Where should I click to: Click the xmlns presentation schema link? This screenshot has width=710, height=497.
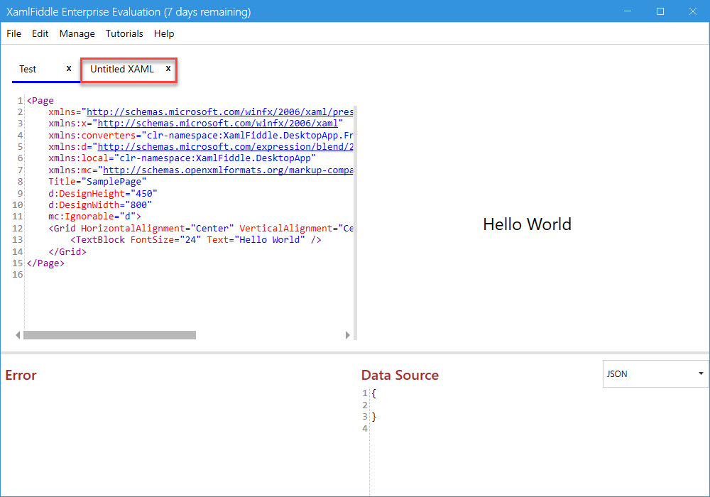tap(219, 111)
